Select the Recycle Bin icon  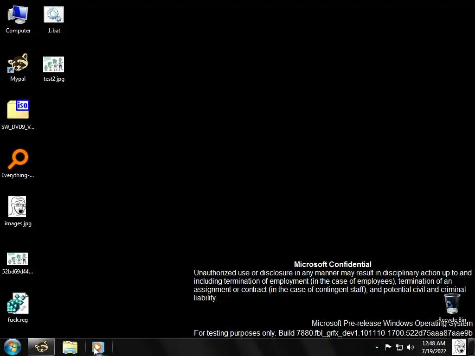click(452, 308)
